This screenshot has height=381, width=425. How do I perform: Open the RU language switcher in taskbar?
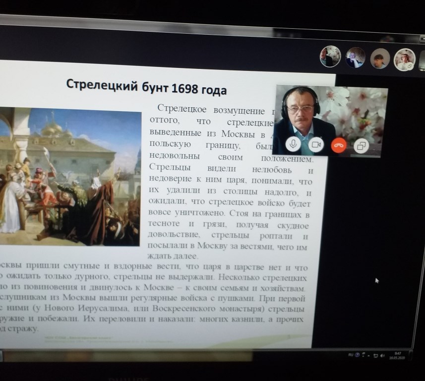[351, 355]
